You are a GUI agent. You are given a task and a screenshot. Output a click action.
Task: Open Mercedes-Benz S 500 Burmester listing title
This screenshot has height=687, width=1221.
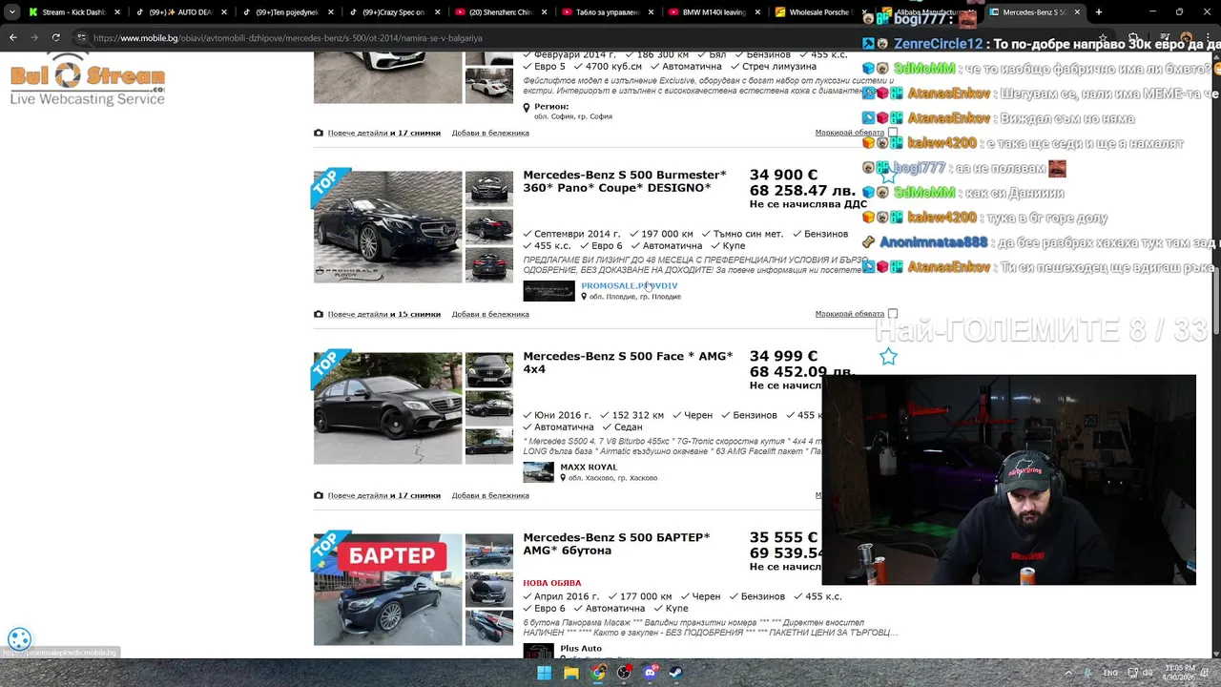[625, 181]
